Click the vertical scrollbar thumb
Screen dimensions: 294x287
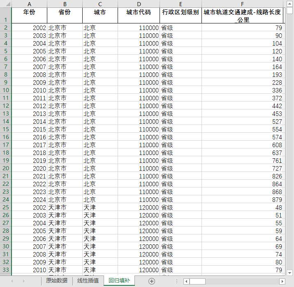point(289,11)
